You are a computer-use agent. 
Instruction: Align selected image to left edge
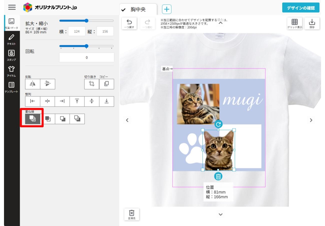[33, 101]
